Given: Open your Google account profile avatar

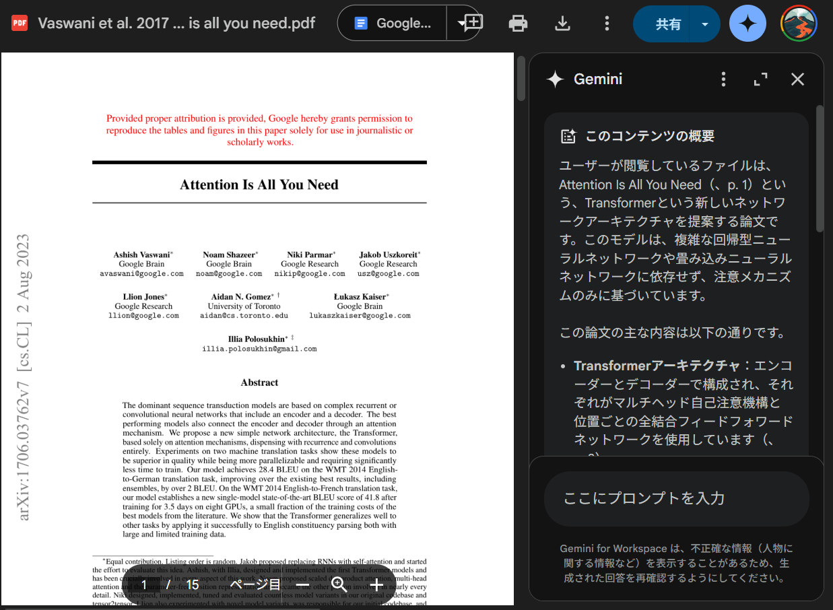Looking at the screenshot, I should point(799,22).
